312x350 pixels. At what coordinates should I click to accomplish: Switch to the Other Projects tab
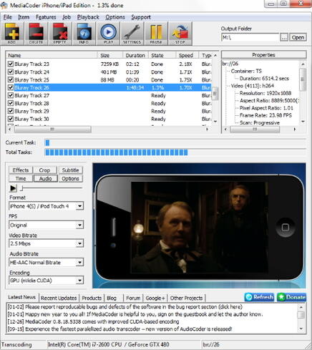tap(186, 298)
